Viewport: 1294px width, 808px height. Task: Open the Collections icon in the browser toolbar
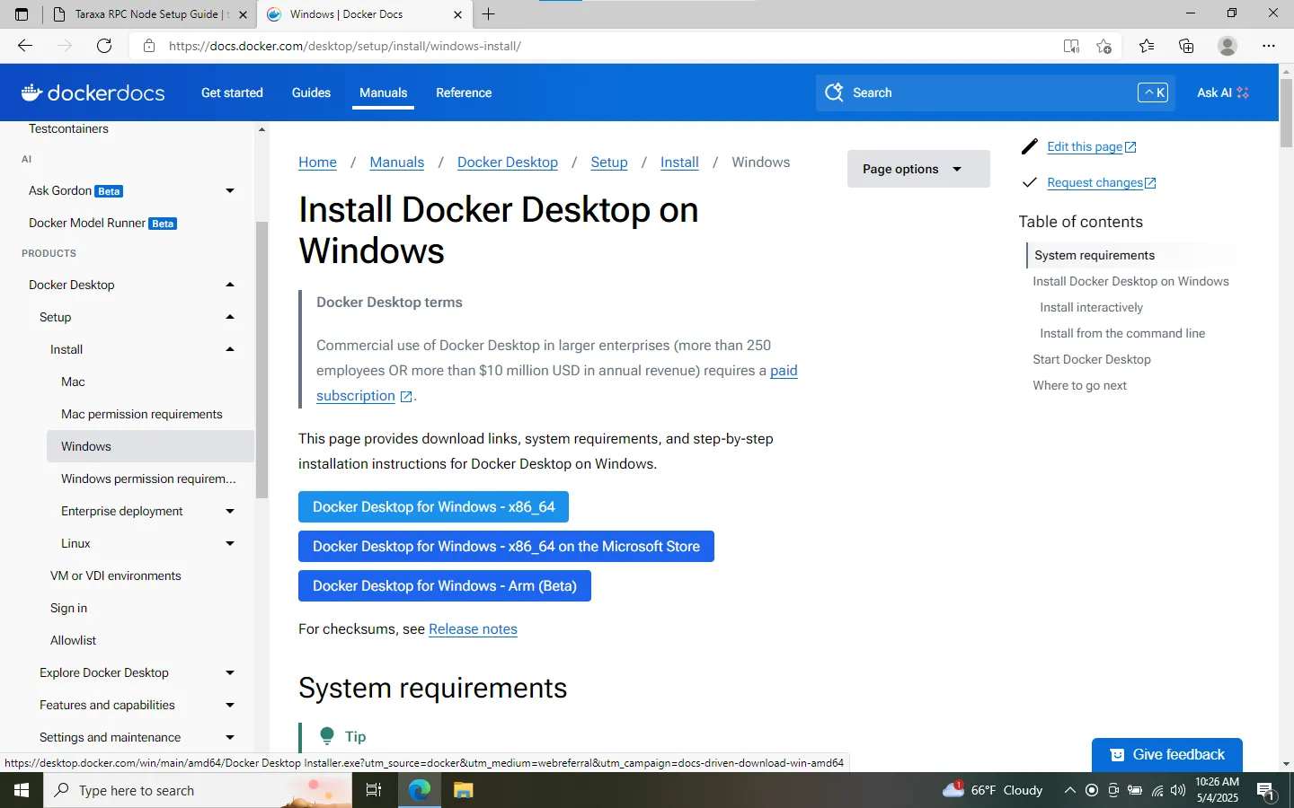[1186, 46]
